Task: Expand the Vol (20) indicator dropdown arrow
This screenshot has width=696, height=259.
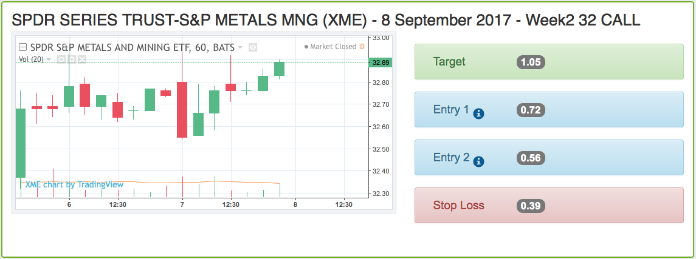Action: point(49,59)
